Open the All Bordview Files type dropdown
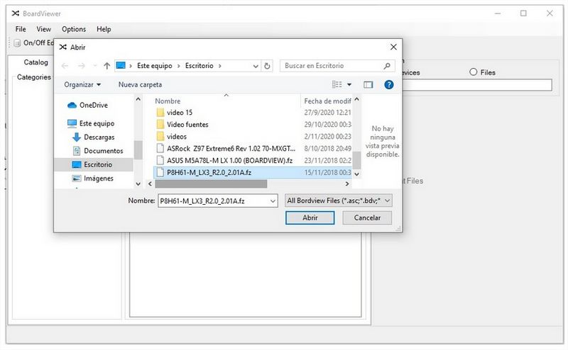Screen dimensions: 568x350 (x=339, y=201)
